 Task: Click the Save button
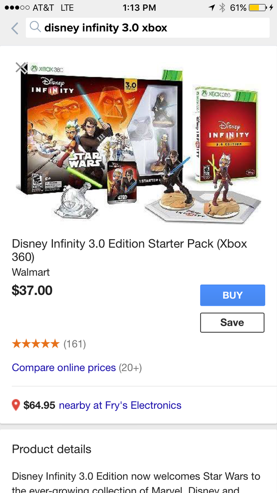[232, 323]
